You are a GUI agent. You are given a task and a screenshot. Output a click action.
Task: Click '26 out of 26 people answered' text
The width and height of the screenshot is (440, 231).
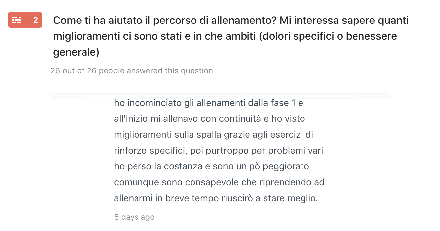(x=132, y=71)
